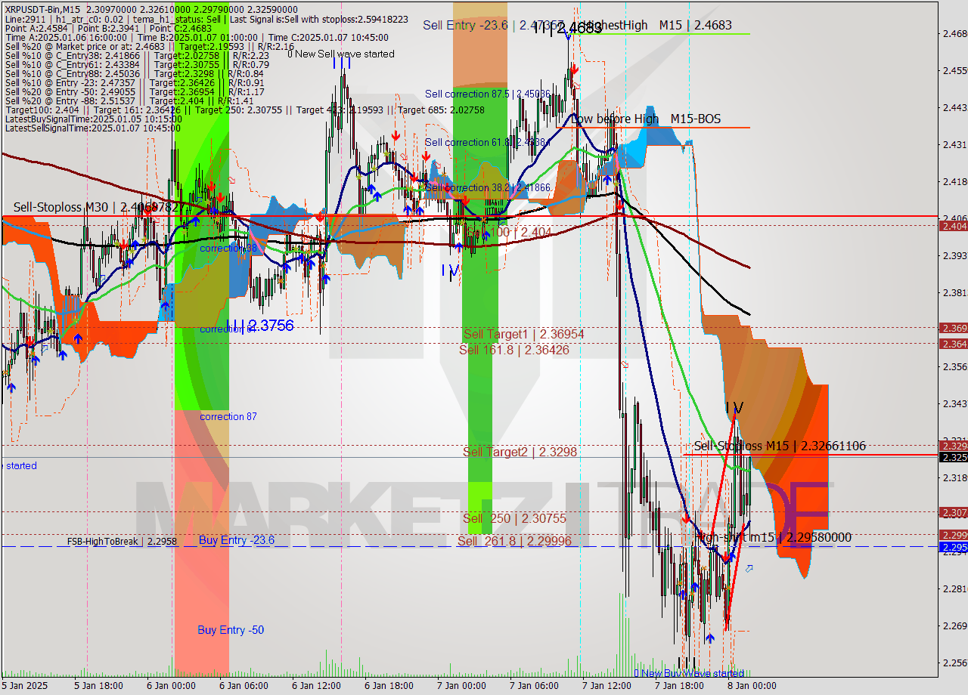
Task: Select the 'Target100: 2.404' targets line
Action: coord(245,110)
